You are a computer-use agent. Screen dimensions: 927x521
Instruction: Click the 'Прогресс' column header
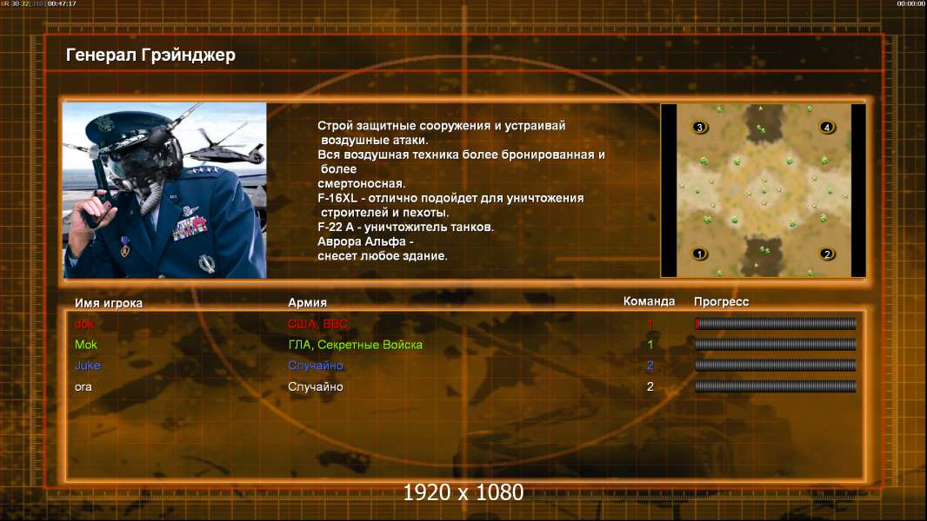(x=721, y=301)
